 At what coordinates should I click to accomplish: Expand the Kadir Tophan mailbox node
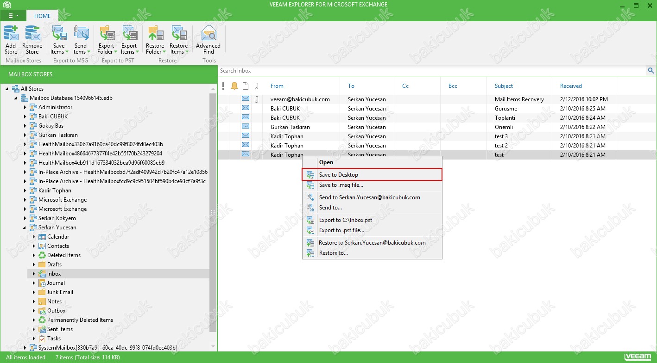25,191
